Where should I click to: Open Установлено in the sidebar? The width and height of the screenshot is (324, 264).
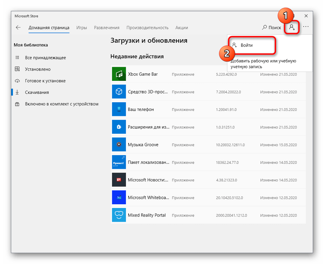pos(38,69)
